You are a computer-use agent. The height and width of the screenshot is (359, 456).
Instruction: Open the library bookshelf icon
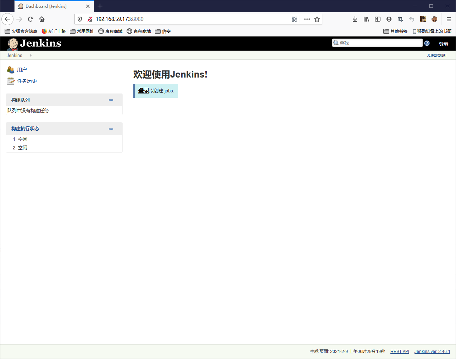366,19
